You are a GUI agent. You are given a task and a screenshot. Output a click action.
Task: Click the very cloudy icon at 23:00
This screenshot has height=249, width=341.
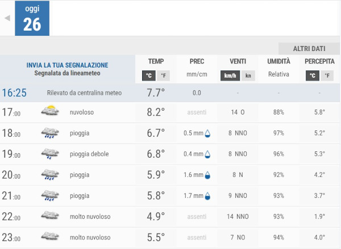pyautogui.click(x=50, y=238)
